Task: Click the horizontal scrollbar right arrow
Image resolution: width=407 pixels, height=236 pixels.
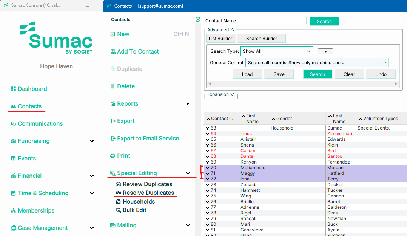Action: [x=396, y=84]
